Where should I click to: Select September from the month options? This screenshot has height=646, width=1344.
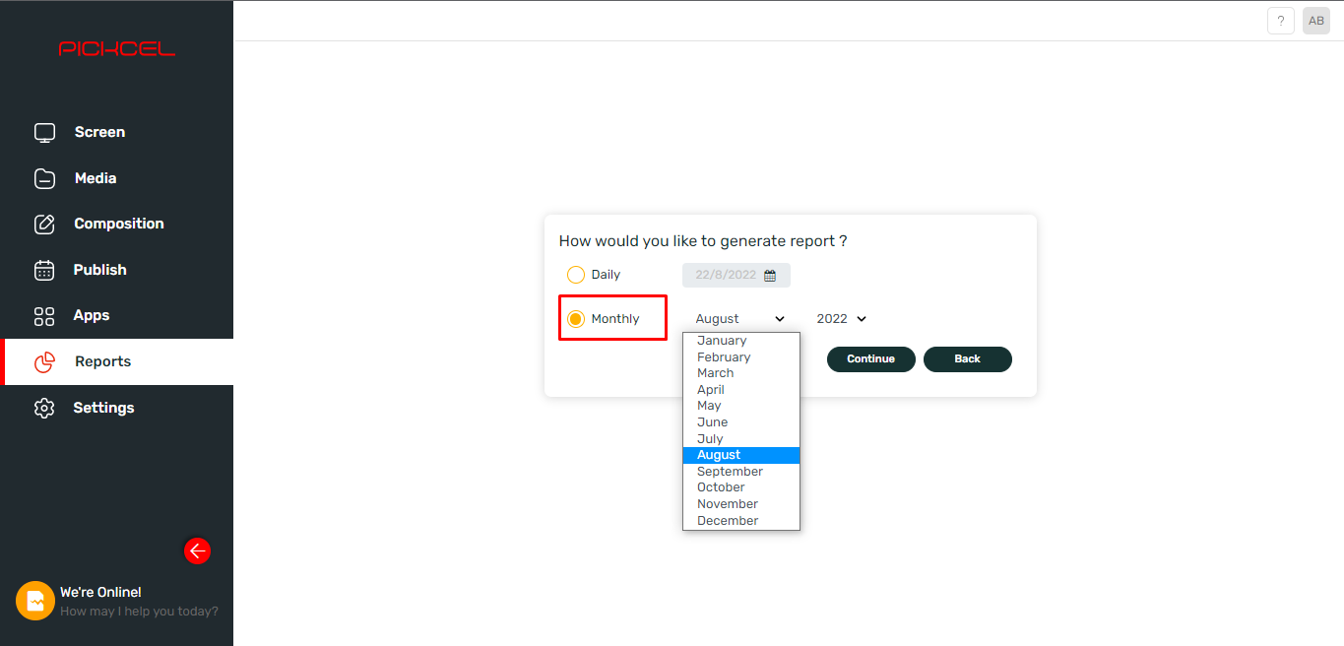click(730, 472)
